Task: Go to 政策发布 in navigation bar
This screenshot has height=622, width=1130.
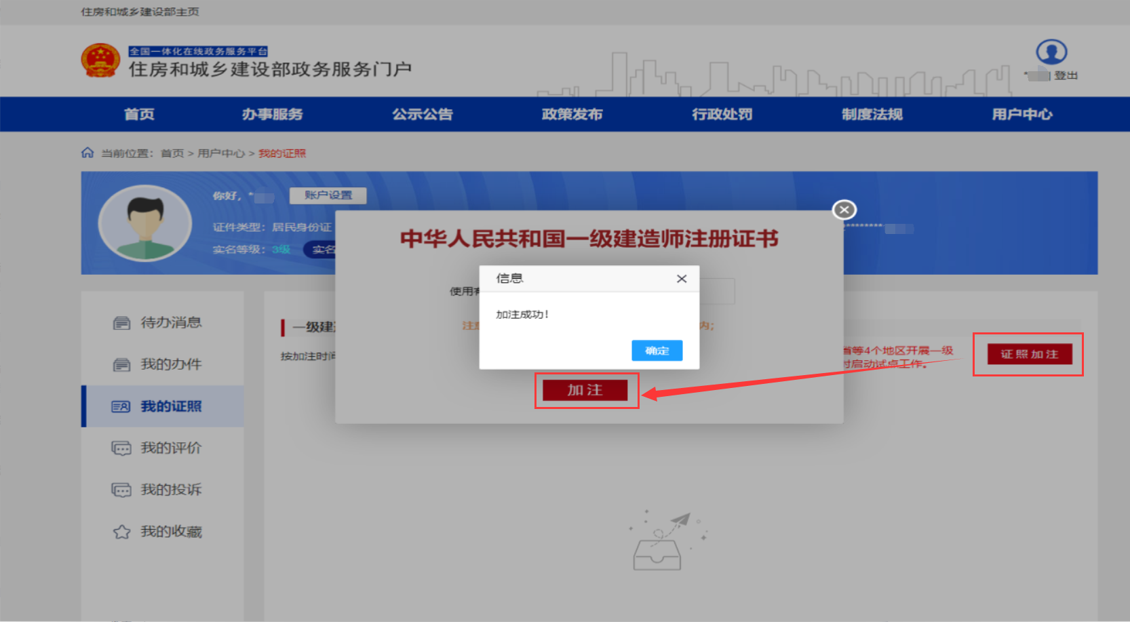Action: (x=572, y=114)
